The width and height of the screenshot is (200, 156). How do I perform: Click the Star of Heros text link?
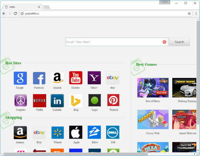point(153,101)
